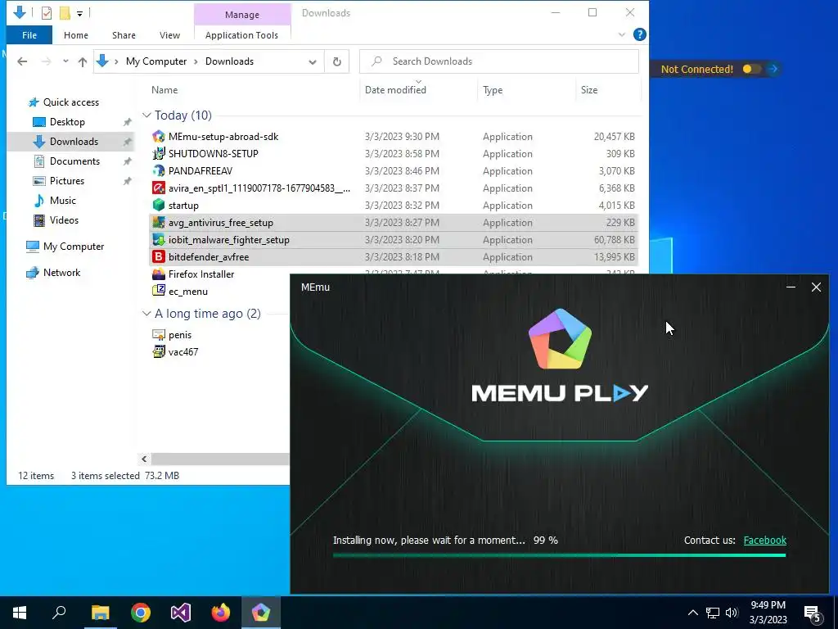Click the Search Downloads field
The height and width of the screenshot is (629, 838).
[499, 61]
